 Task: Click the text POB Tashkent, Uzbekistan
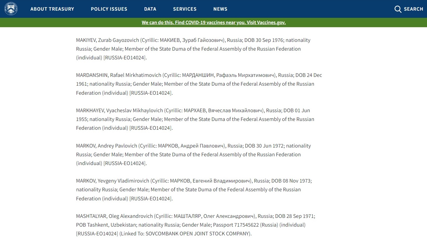pos(106,225)
